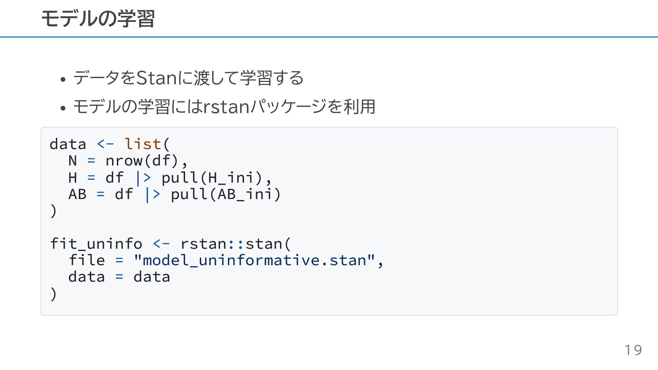Click the 'file =' argument

tap(96, 260)
